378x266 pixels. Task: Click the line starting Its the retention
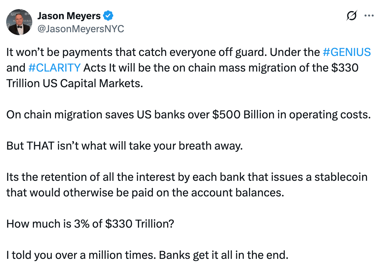point(187,177)
